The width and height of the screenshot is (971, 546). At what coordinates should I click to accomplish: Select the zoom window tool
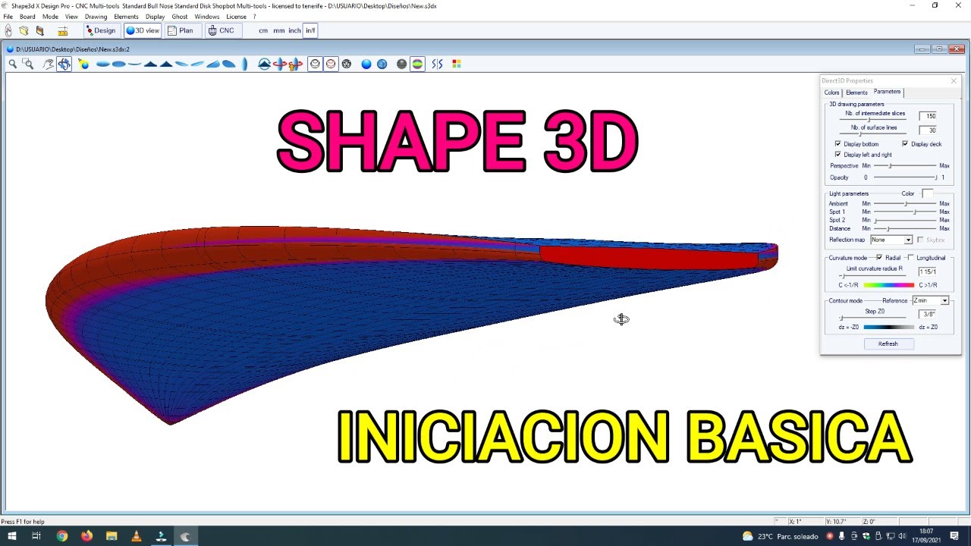[x=28, y=64]
